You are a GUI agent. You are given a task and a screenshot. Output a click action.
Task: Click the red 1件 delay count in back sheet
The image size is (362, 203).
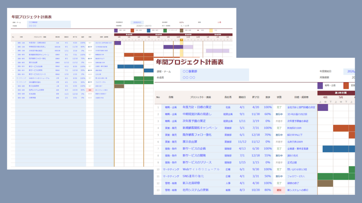[219, 23]
